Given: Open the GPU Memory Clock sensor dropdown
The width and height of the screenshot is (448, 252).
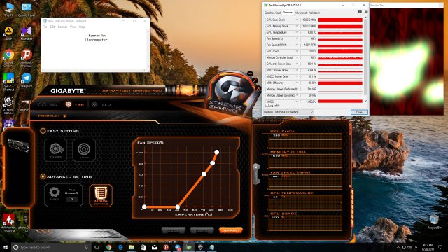Looking at the screenshot, I should point(297,26).
